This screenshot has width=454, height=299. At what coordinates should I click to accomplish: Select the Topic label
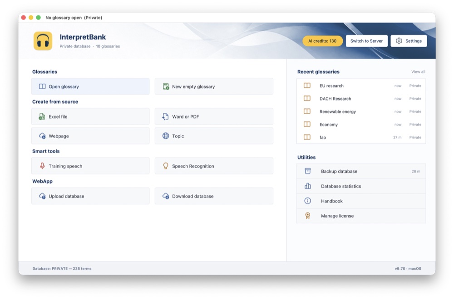tap(178, 136)
